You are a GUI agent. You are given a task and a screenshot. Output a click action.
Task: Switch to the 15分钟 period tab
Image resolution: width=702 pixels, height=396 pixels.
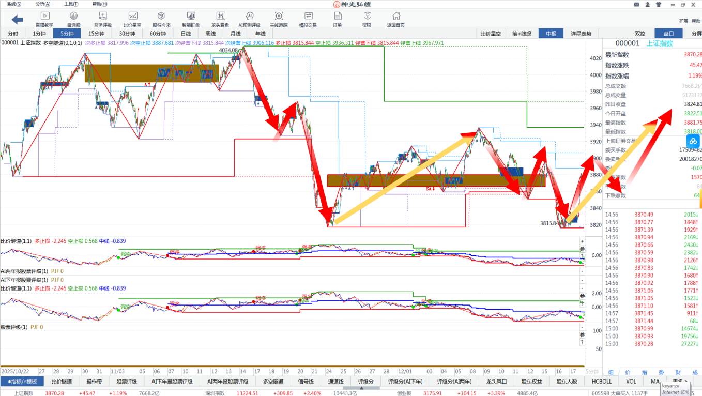(96, 34)
